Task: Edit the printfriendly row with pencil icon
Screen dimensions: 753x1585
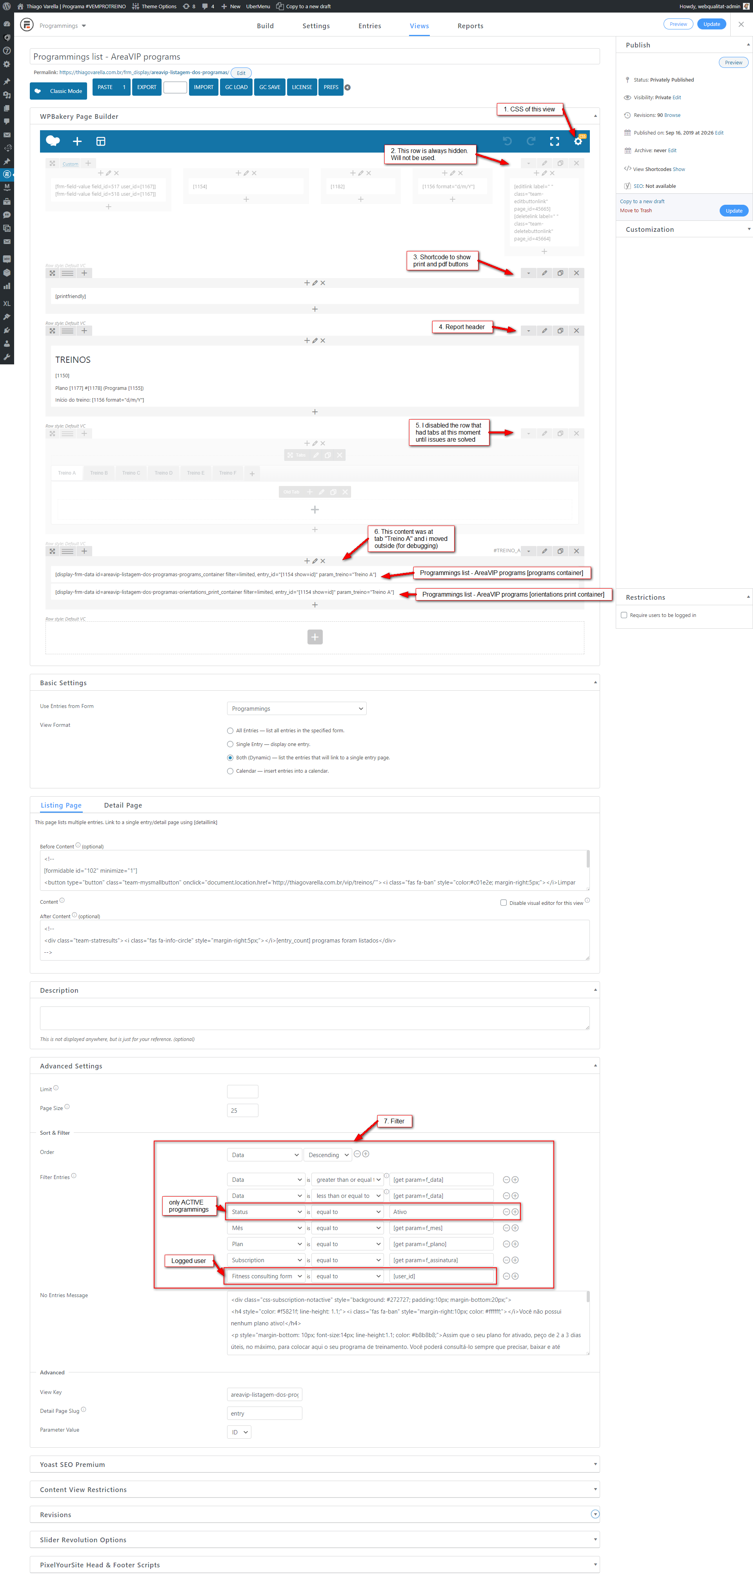Action: pos(544,273)
